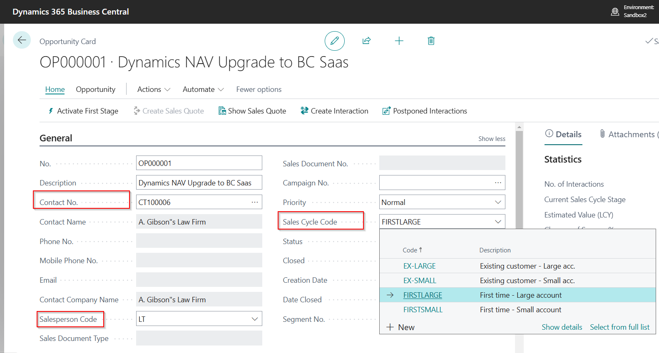Click the Description input field
Viewport: 659px width, 353px height.
[x=199, y=183]
